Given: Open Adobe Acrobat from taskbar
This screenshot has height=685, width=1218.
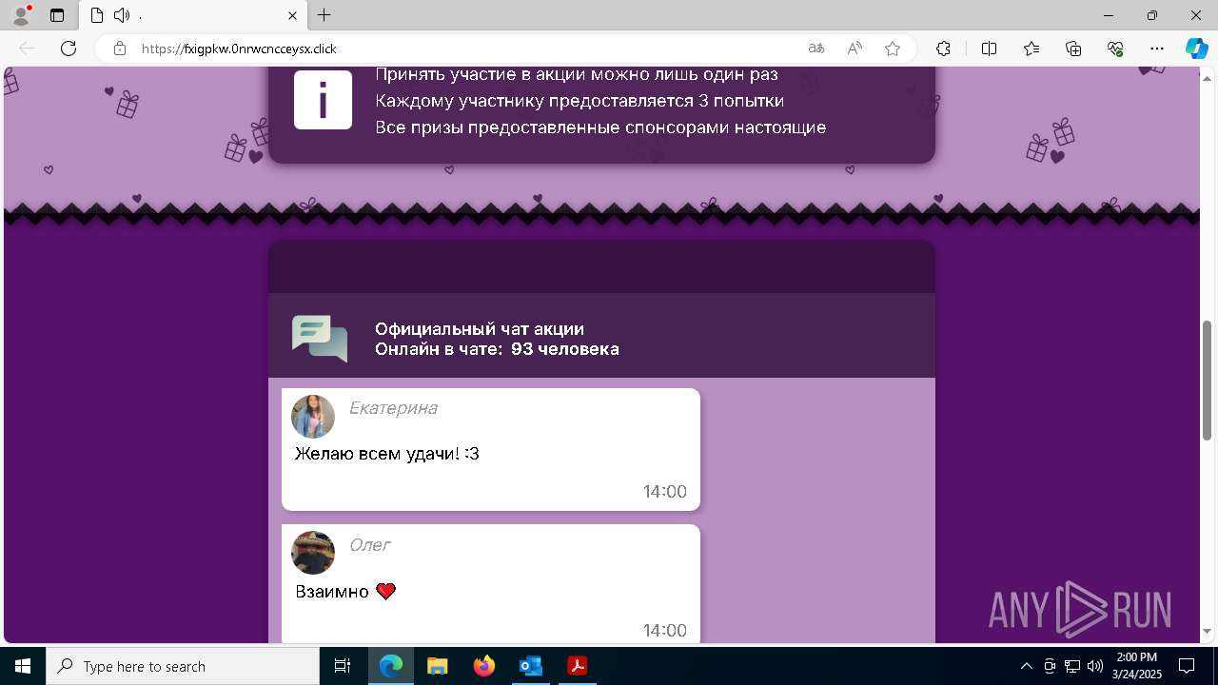Looking at the screenshot, I should 577,666.
